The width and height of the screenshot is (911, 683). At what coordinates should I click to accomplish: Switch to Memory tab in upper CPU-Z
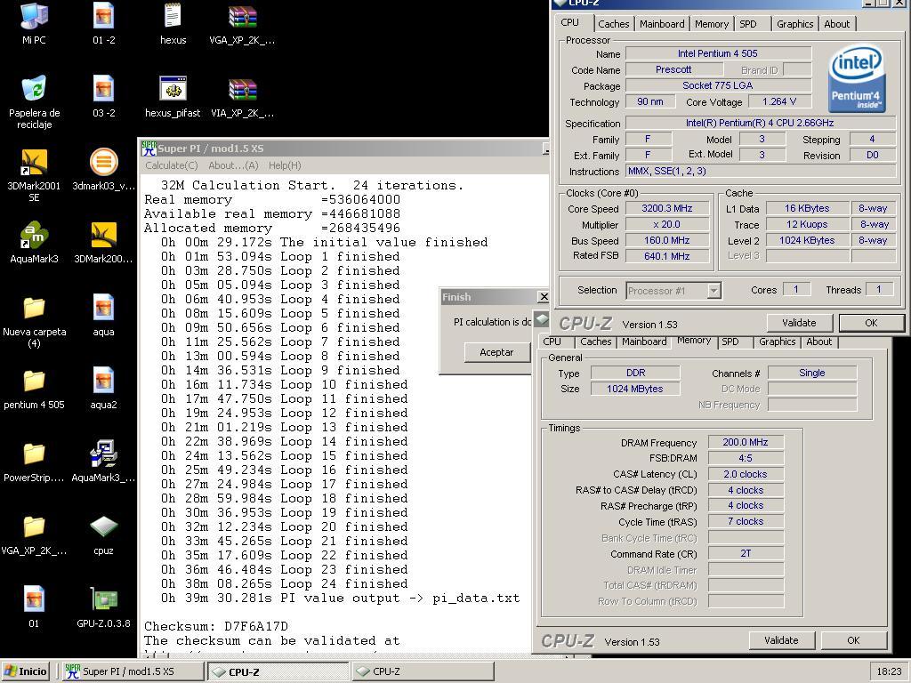click(x=711, y=24)
